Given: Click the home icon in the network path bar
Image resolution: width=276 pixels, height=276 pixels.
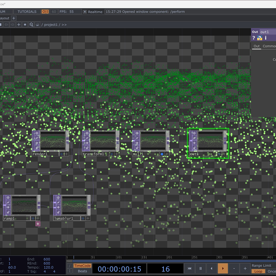Looking at the screenshot, I should click(37, 25).
